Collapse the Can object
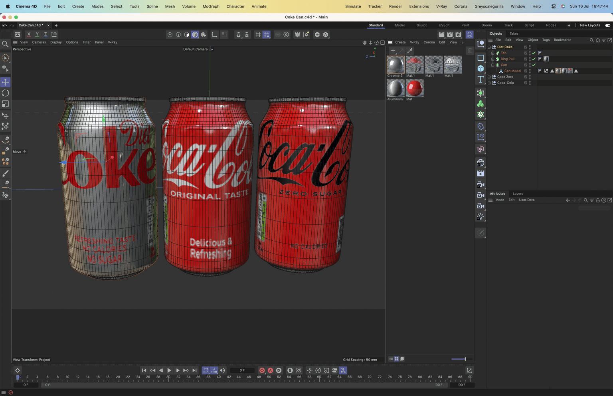This screenshot has width=613, height=396. (492, 65)
